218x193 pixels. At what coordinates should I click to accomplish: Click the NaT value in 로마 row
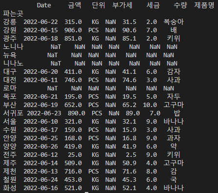[53, 88]
